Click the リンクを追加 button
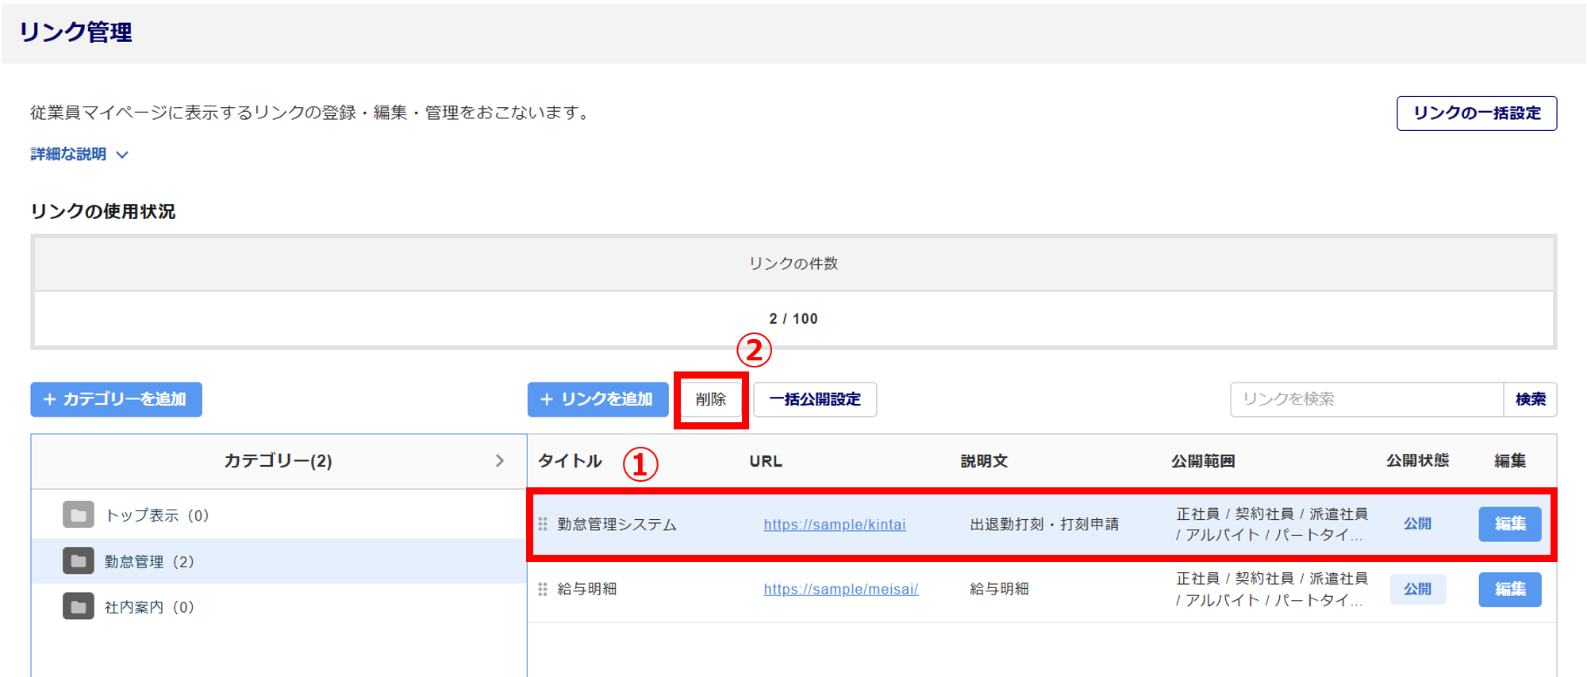The width and height of the screenshot is (1587, 677). pos(598,399)
